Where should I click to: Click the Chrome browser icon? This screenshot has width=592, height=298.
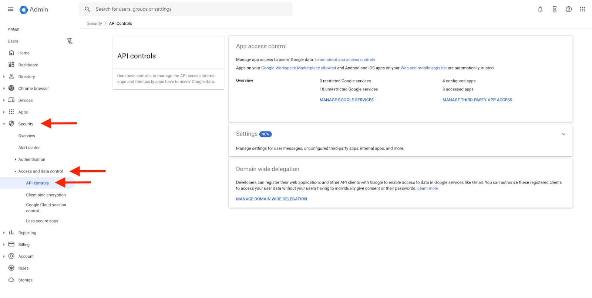tap(11, 88)
